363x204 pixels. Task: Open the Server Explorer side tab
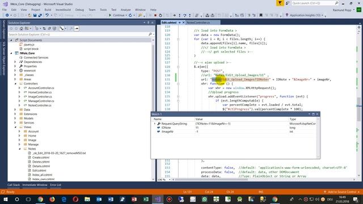3,29
